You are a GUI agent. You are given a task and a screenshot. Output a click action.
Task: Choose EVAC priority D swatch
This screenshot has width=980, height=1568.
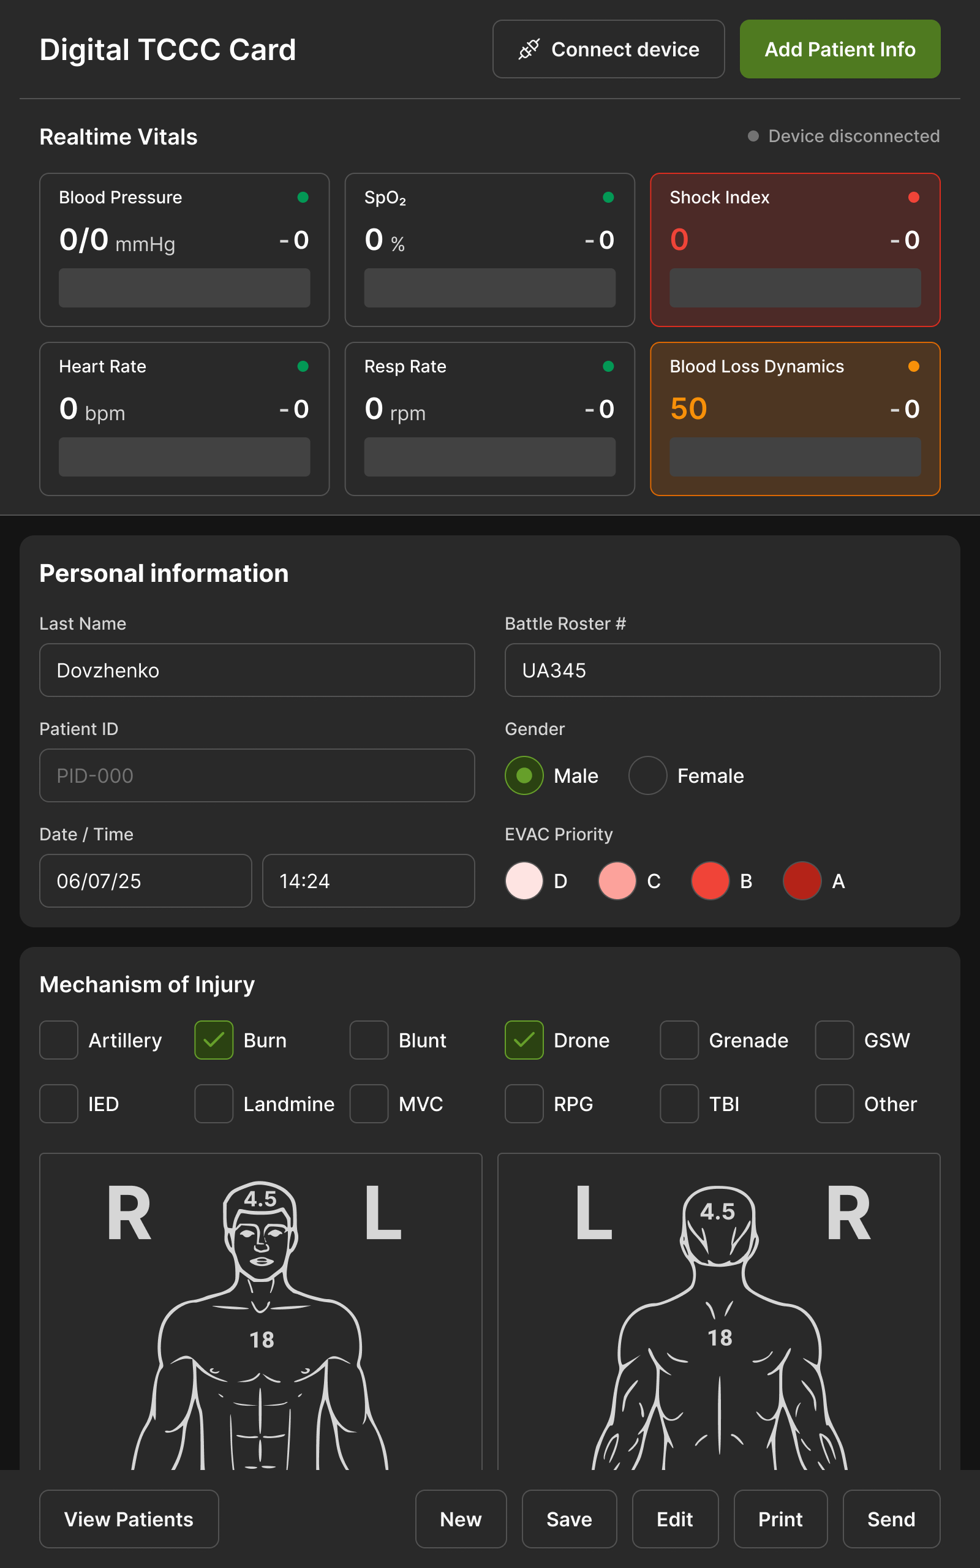pos(524,881)
